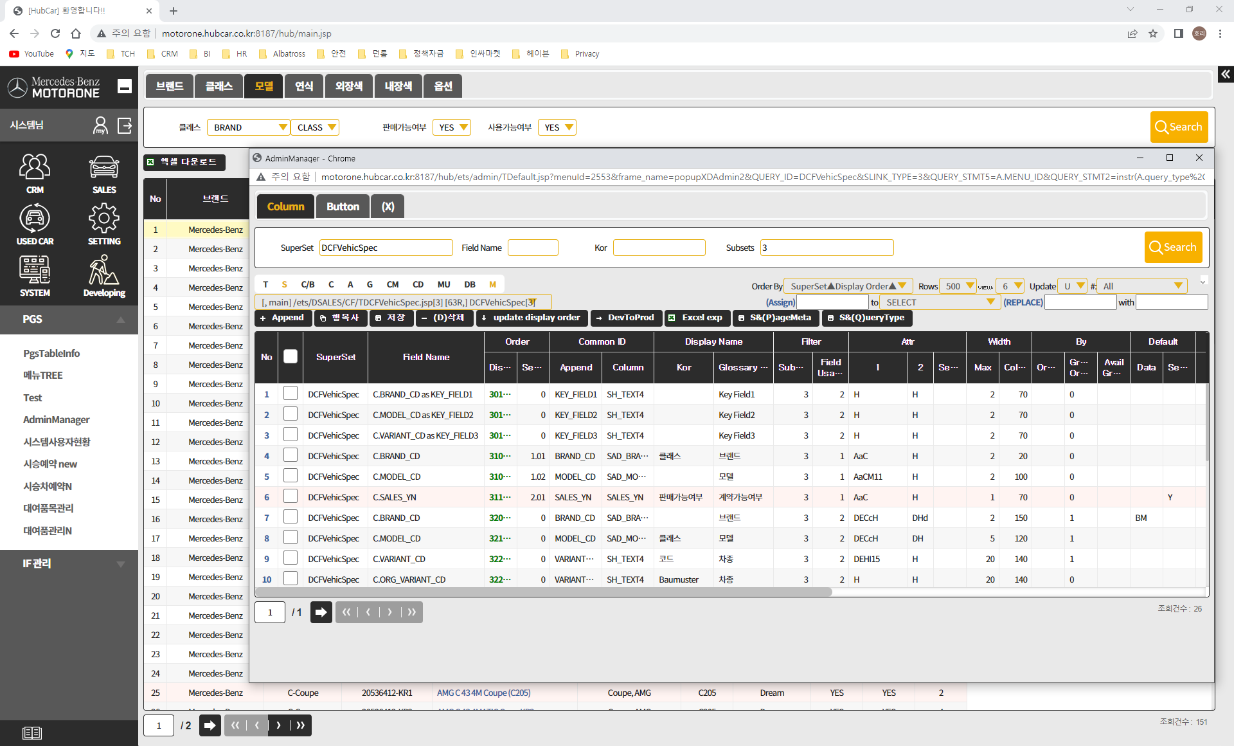Click the user profile icon in sidebar
Screen dimensions: 1234x746
100,125
